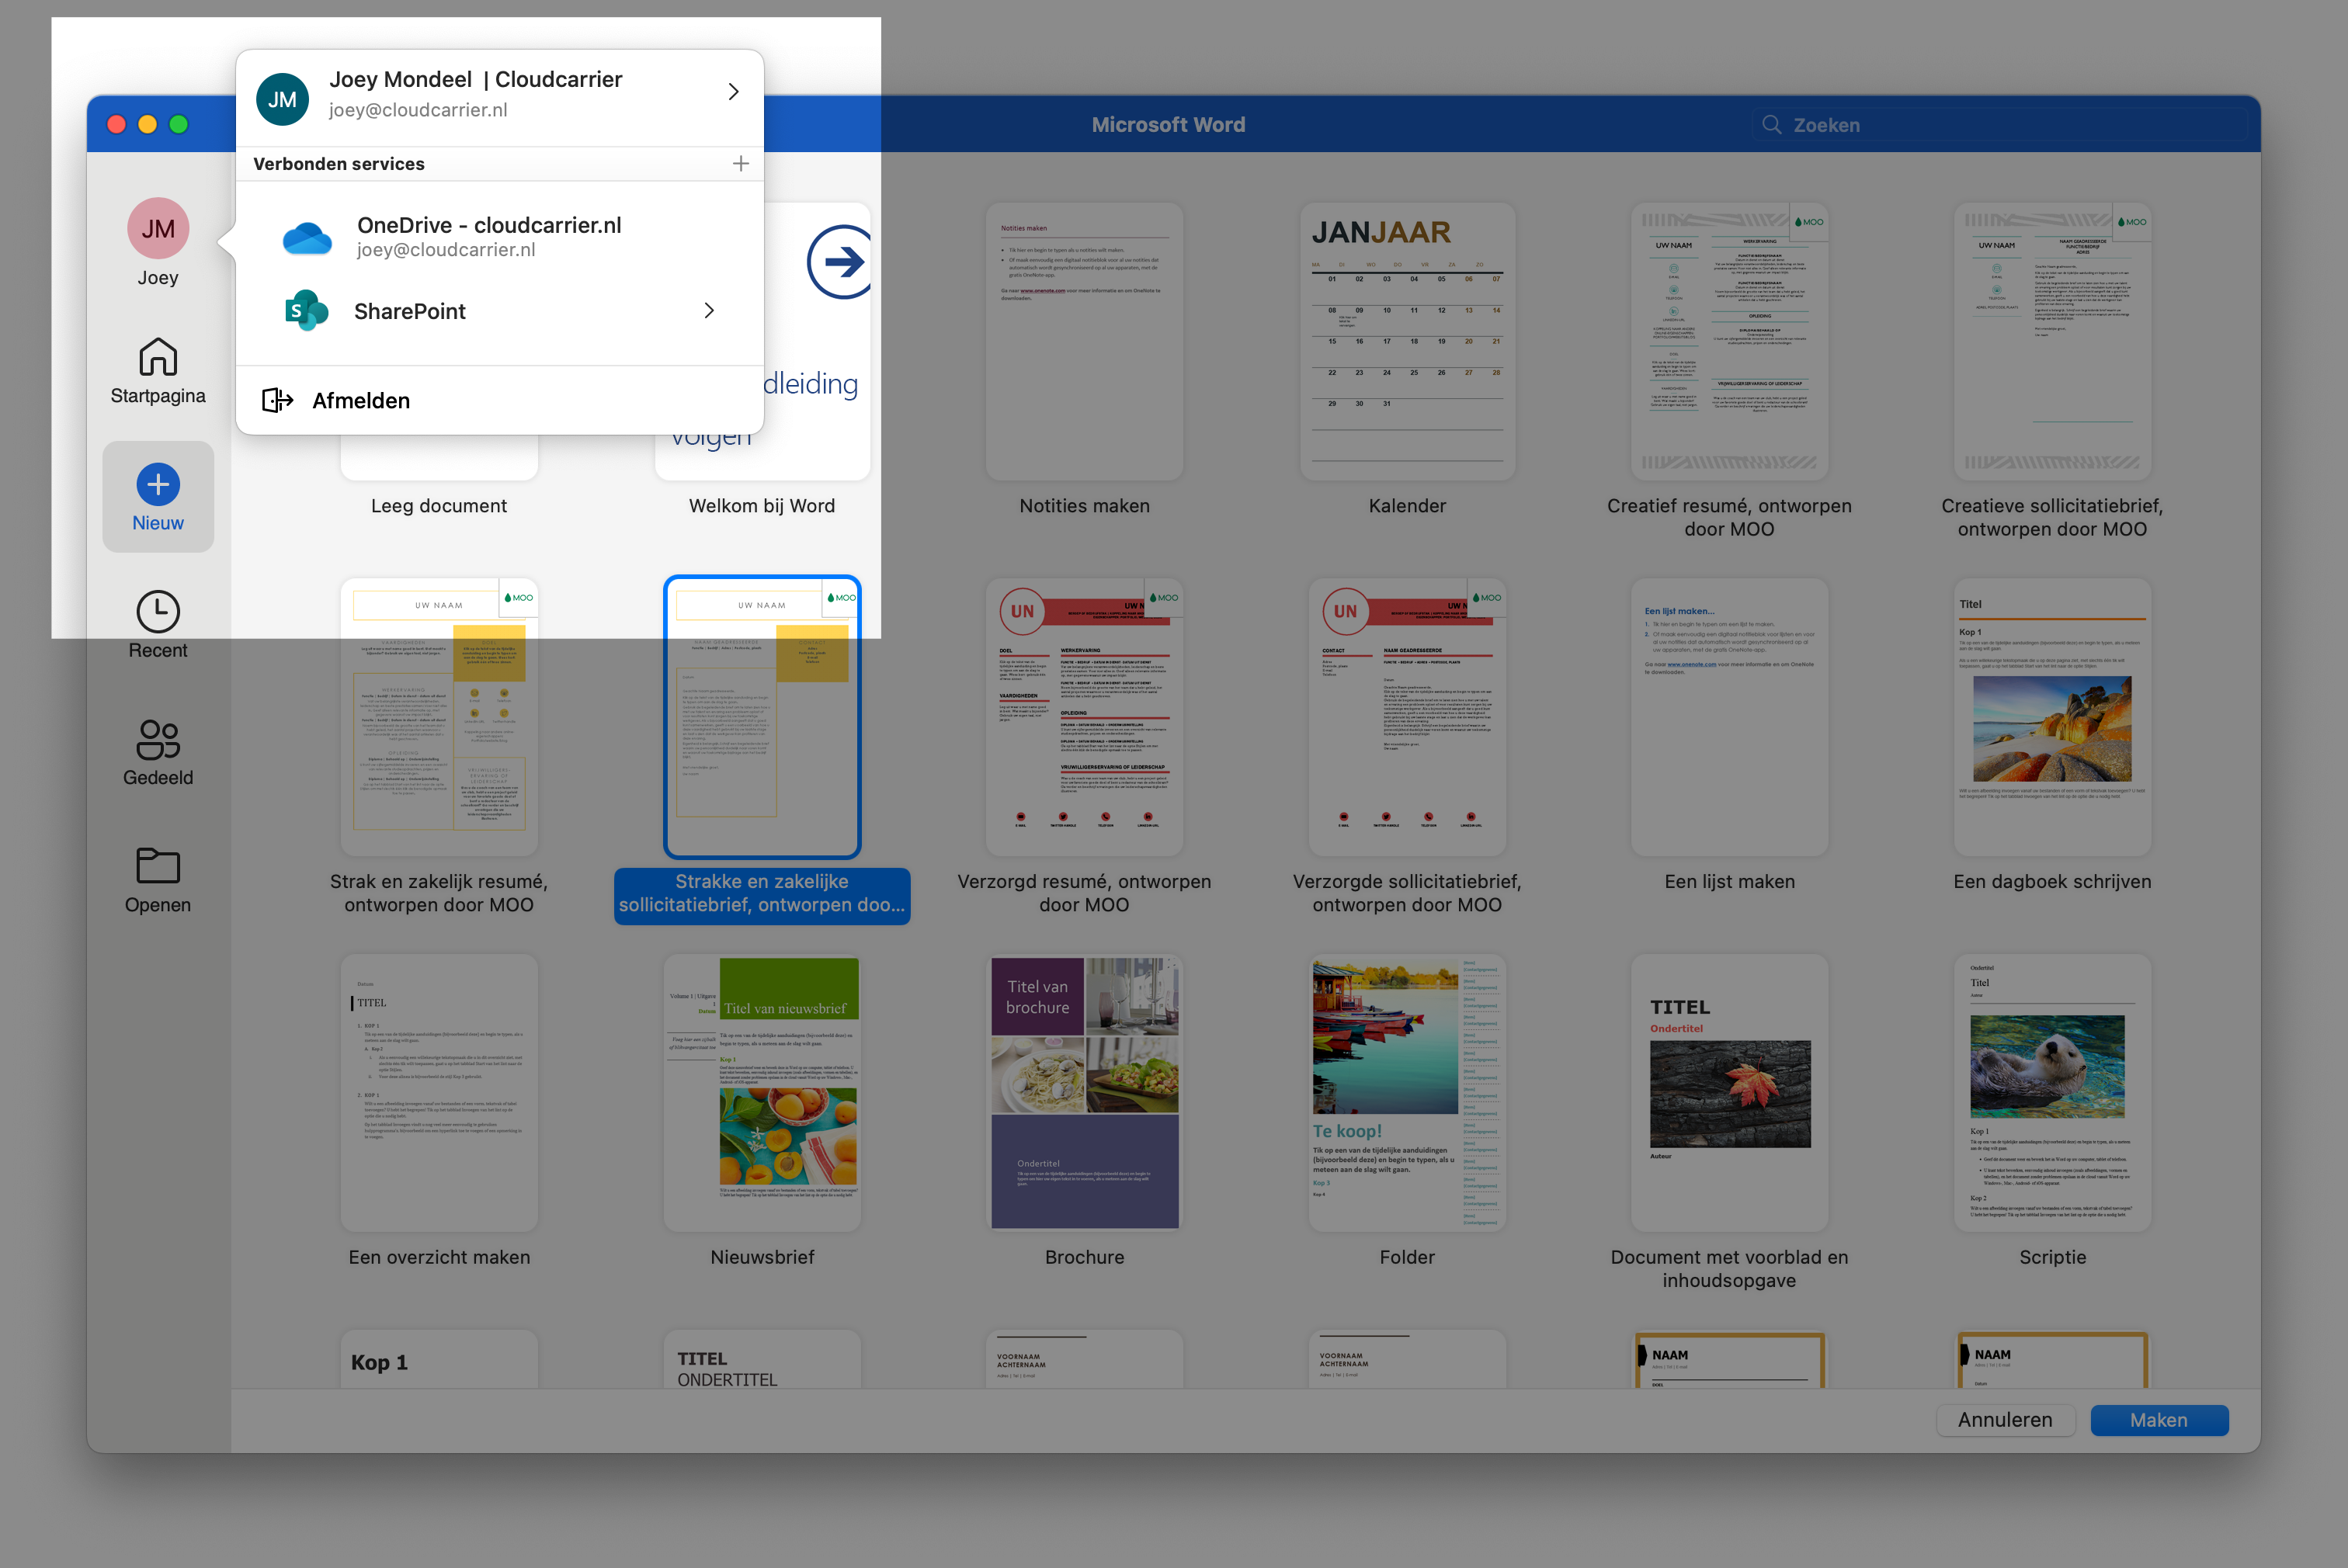2348x1568 pixels.
Task: Select Creatieve sollicitatiebrief MOO template
Action: (x=2052, y=342)
